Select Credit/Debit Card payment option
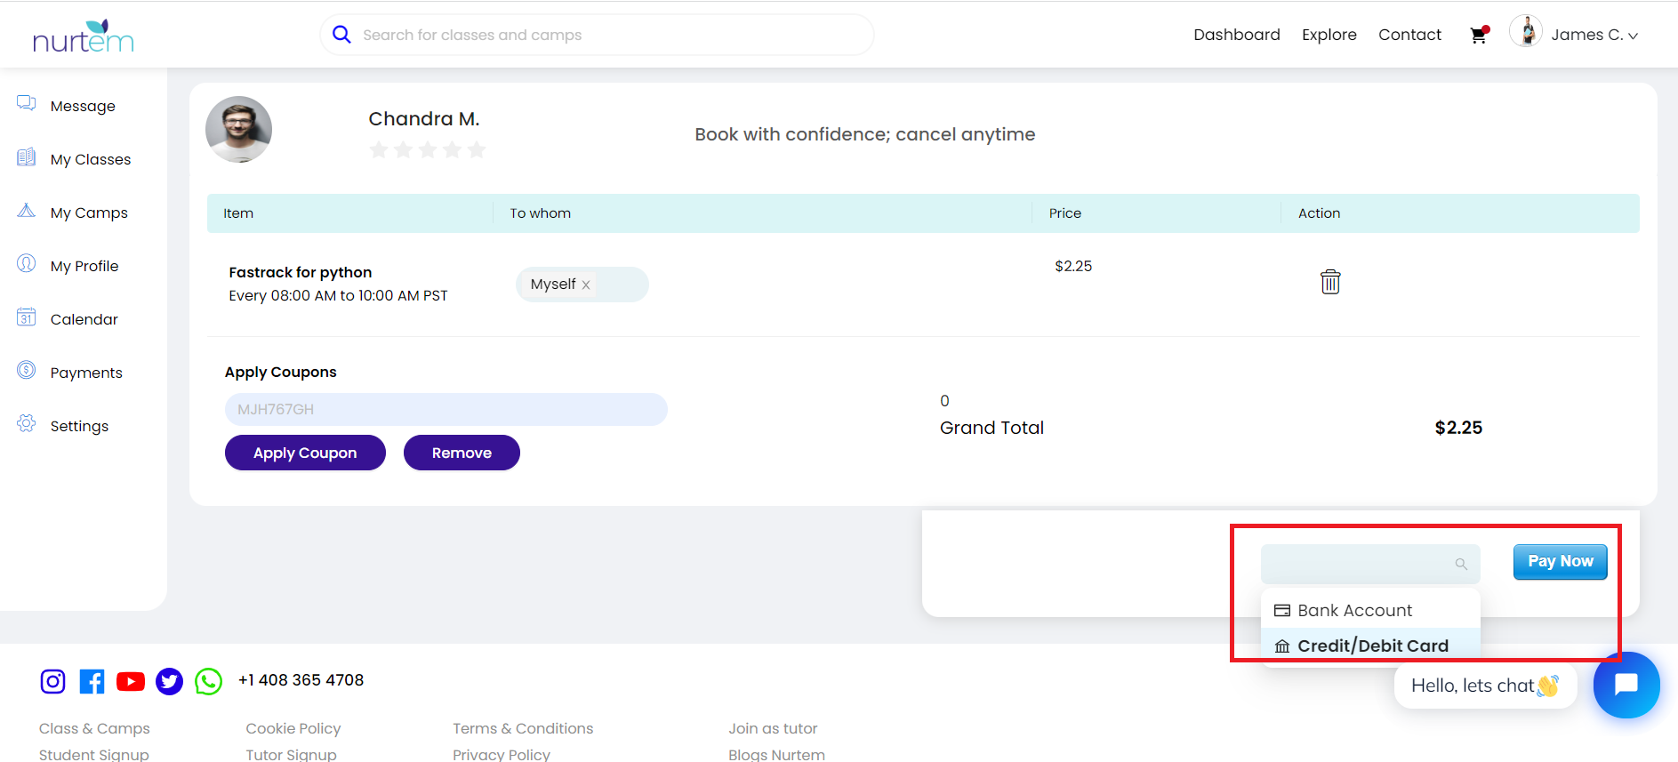Screen dimensions: 1678x762 pos(1371,646)
